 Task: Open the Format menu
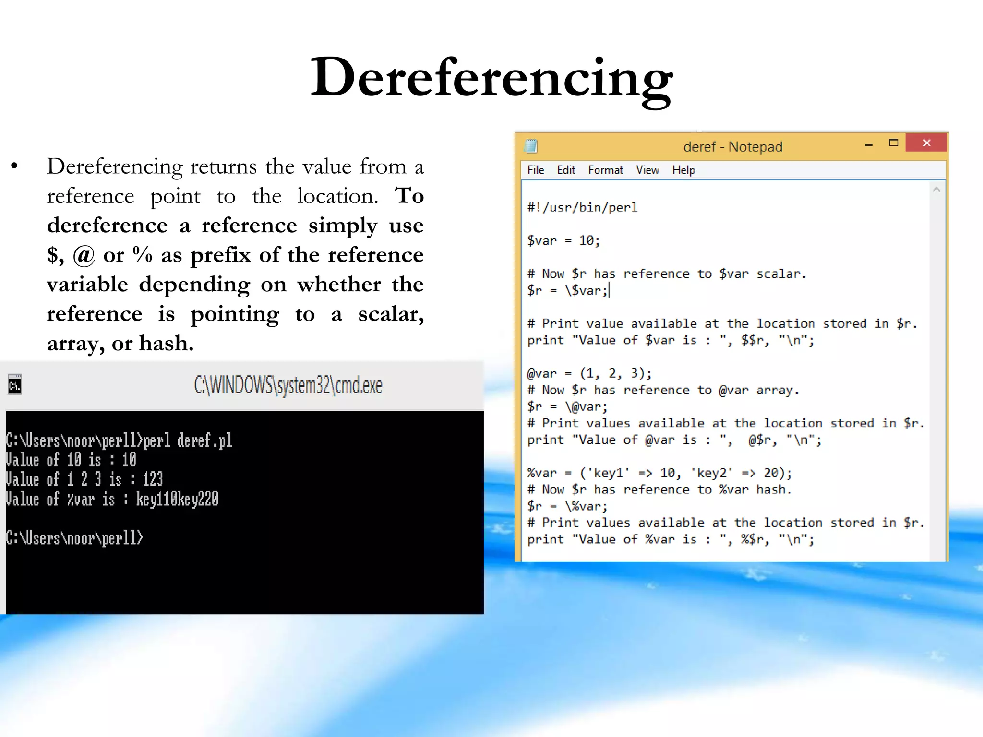coord(605,170)
